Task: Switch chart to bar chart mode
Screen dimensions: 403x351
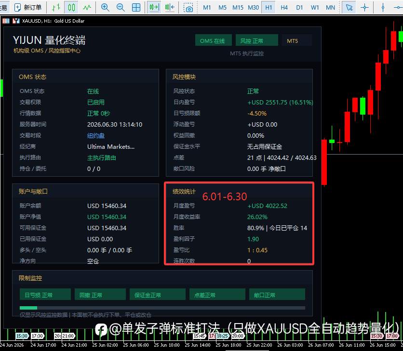Action: coord(56,7)
